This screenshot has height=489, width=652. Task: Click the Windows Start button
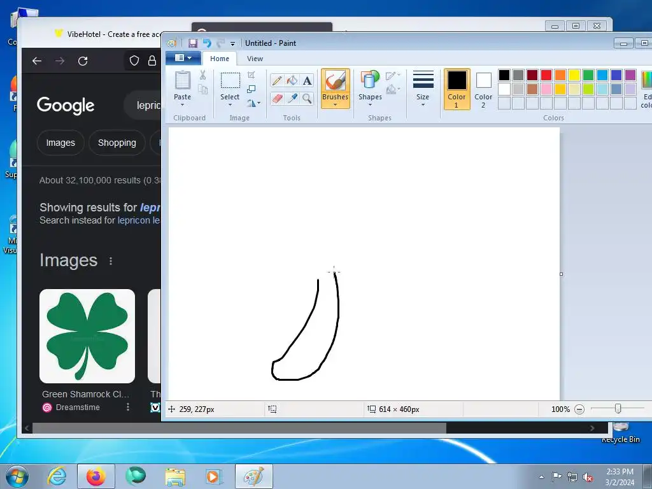pyautogui.click(x=17, y=476)
